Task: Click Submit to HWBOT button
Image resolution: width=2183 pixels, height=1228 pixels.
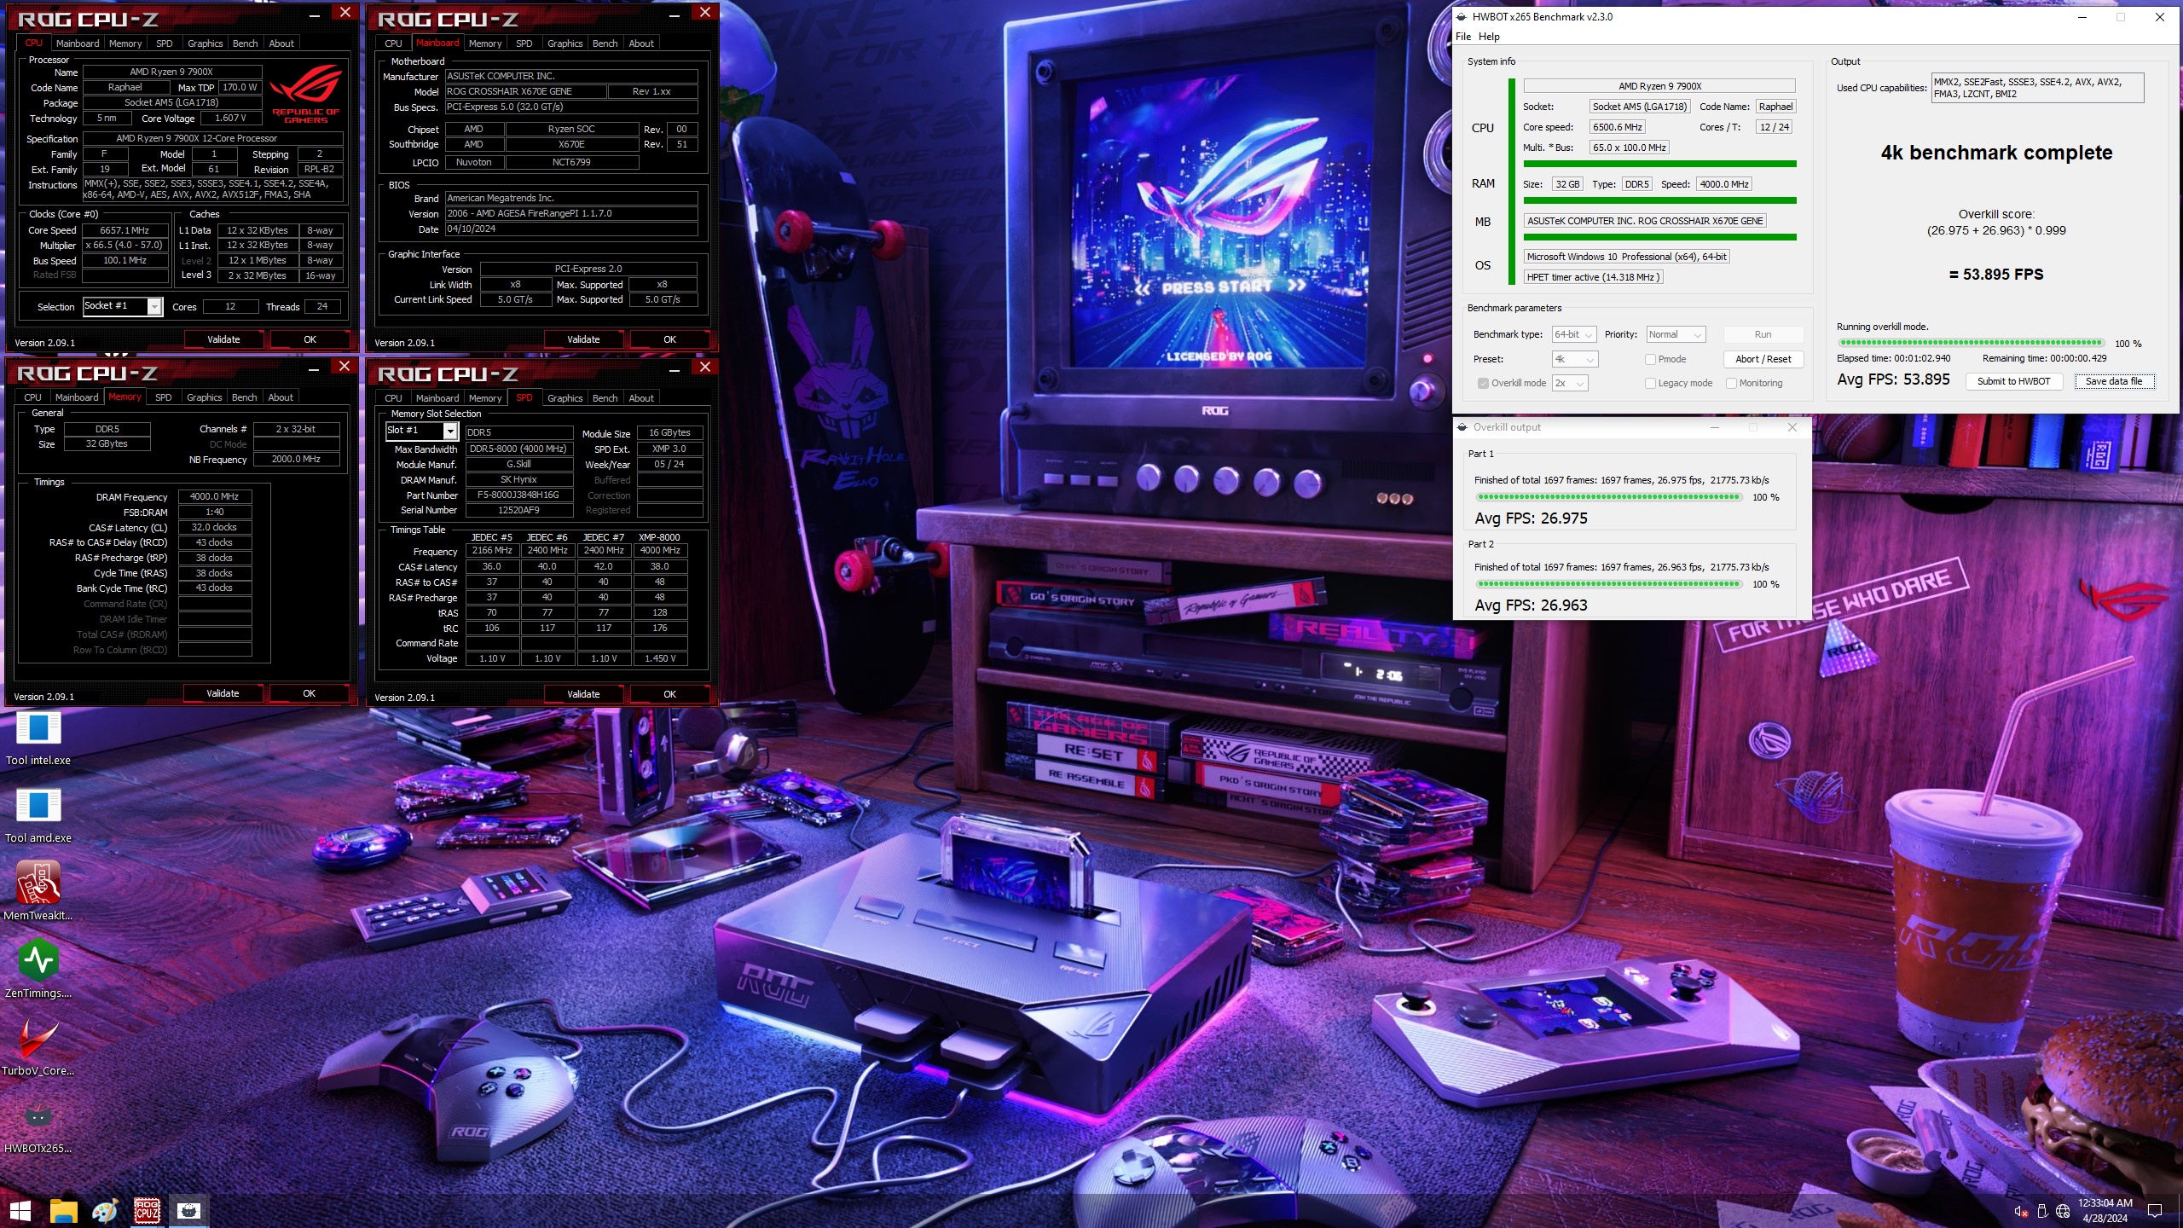Action: pyautogui.click(x=2013, y=381)
